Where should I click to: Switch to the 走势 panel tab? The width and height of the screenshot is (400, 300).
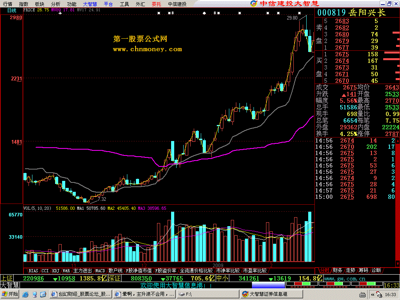click(350, 270)
